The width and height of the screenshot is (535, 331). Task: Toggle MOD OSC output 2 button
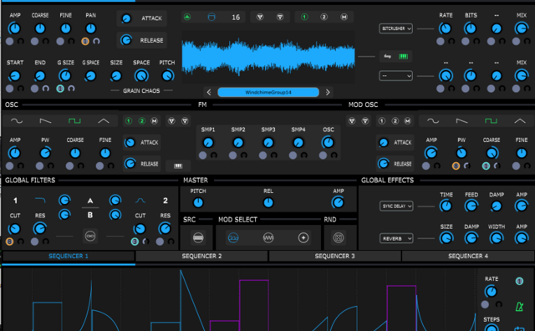point(395,121)
